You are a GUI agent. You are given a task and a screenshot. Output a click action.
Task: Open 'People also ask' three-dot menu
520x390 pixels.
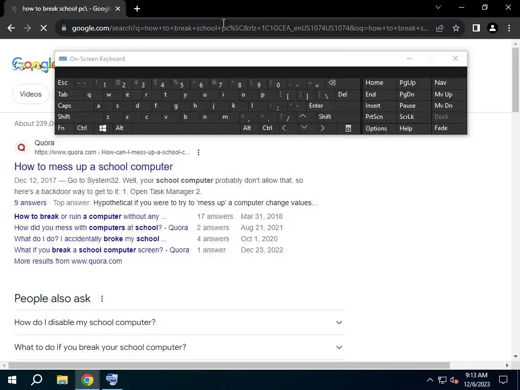click(102, 299)
